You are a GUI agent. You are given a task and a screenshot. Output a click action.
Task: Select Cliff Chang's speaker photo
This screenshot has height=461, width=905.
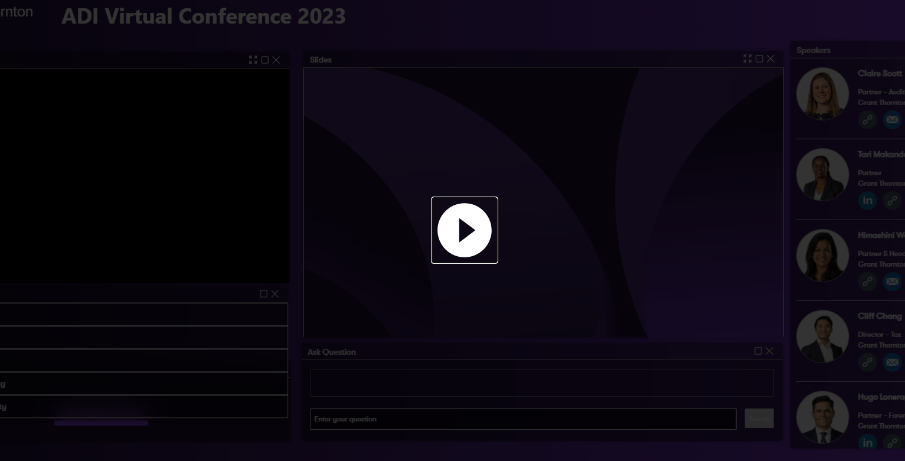[822, 336]
